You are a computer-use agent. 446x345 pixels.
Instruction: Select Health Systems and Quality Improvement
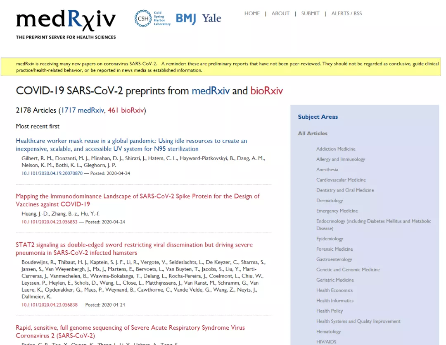click(x=358, y=321)
